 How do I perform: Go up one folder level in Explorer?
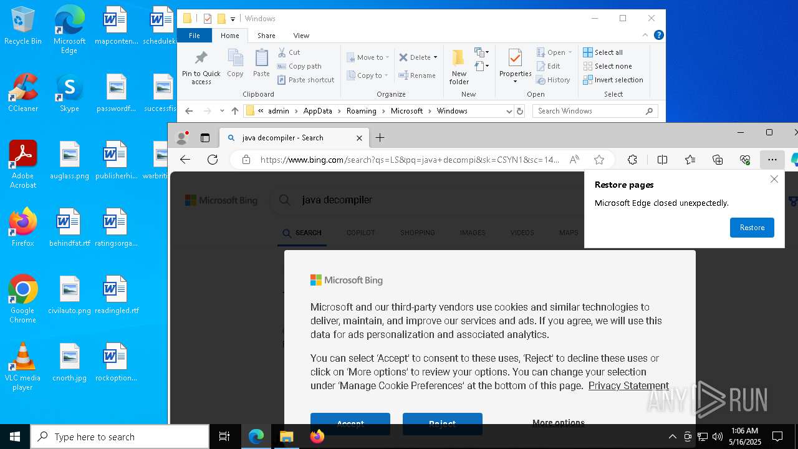click(x=235, y=111)
